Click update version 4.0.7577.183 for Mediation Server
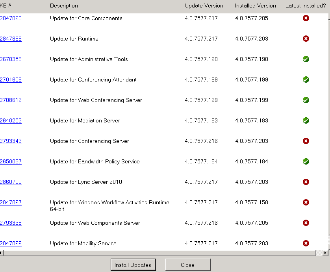Viewport: 330px width, 272px height. tap(201, 120)
